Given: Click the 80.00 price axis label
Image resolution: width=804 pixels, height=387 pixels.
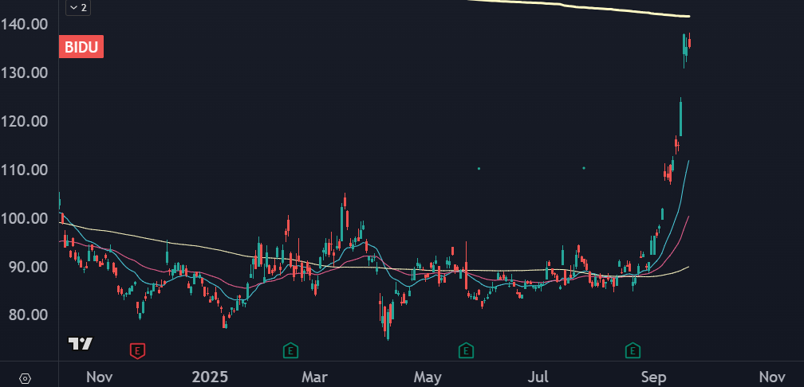Looking at the screenshot, I should (x=28, y=315).
